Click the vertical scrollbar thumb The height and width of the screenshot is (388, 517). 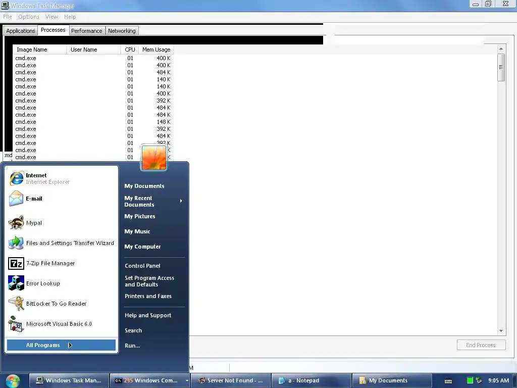[x=501, y=67]
